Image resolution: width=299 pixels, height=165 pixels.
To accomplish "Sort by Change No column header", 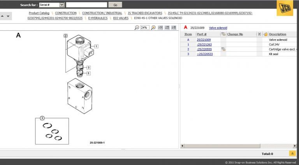I will pos(235,34).
